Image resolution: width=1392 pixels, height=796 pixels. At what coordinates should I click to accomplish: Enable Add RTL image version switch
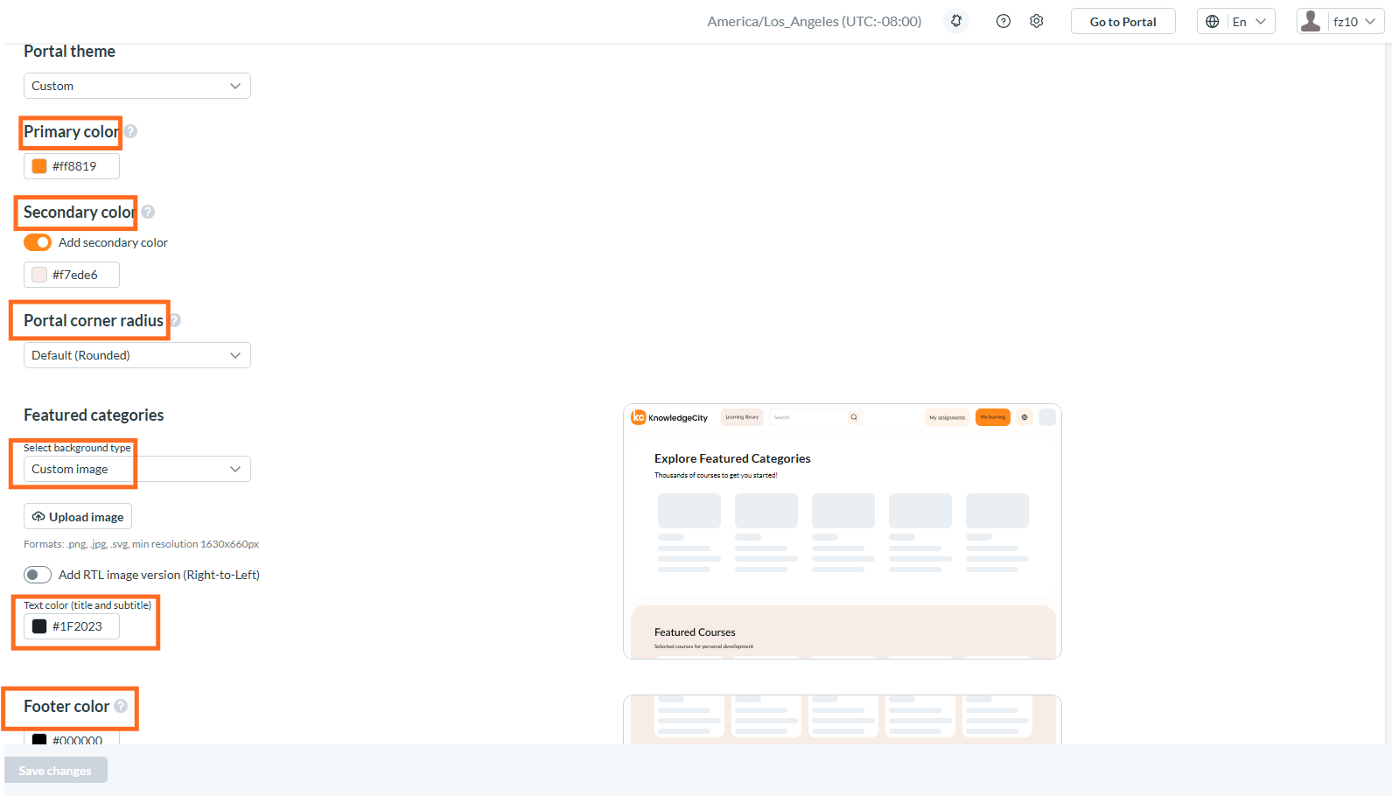coord(38,575)
